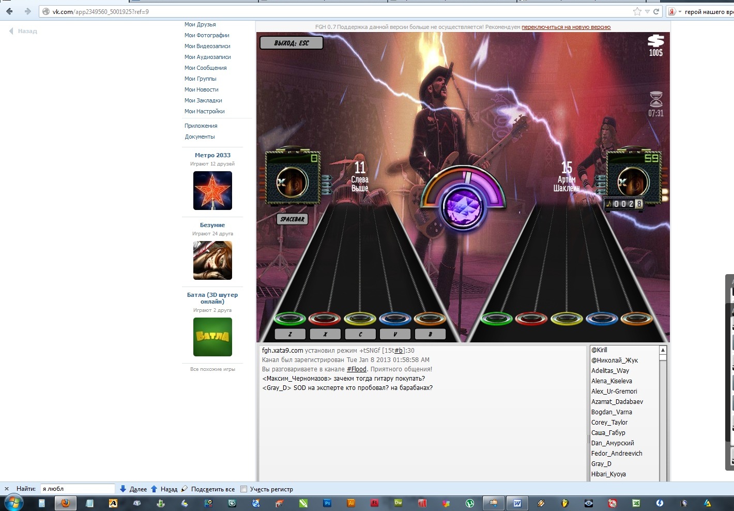
Task: Click the Безумие game thumbnail
Action: coord(212,260)
